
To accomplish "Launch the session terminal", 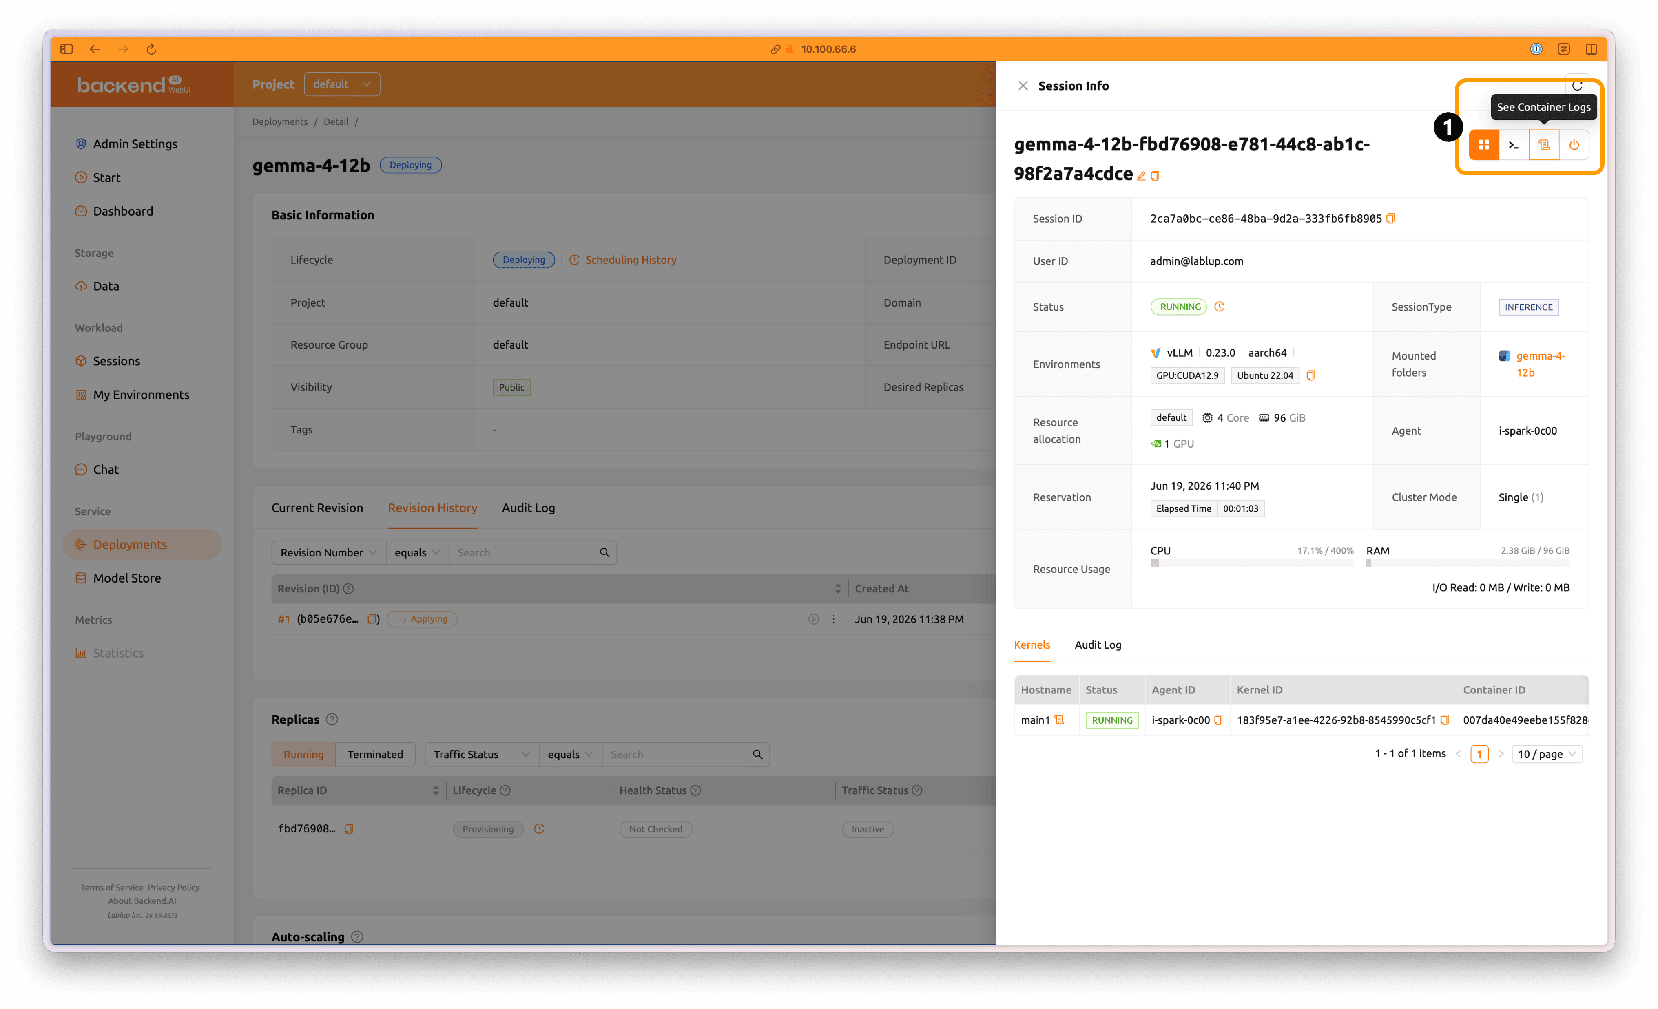I will [x=1513, y=145].
